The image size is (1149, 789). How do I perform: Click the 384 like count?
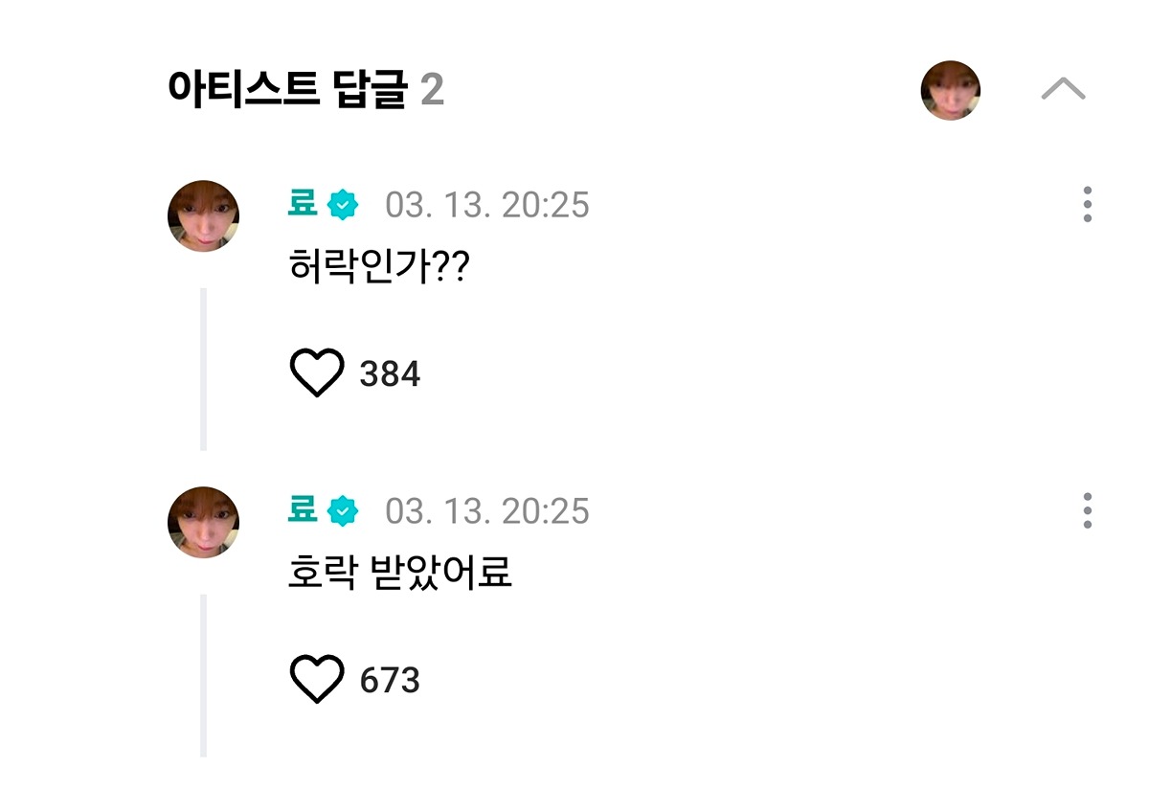390,374
